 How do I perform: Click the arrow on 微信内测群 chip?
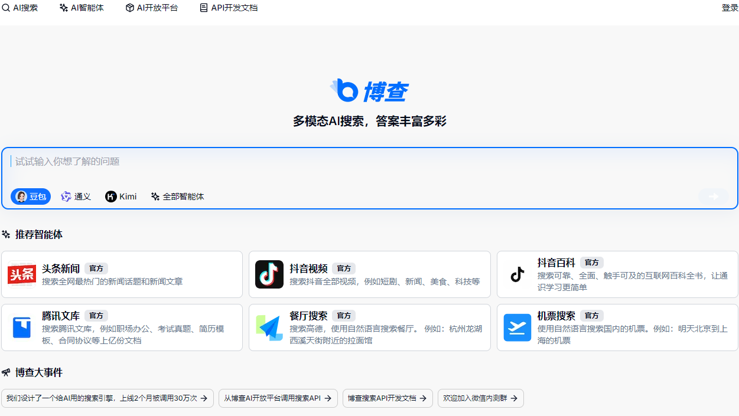[514, 398]
